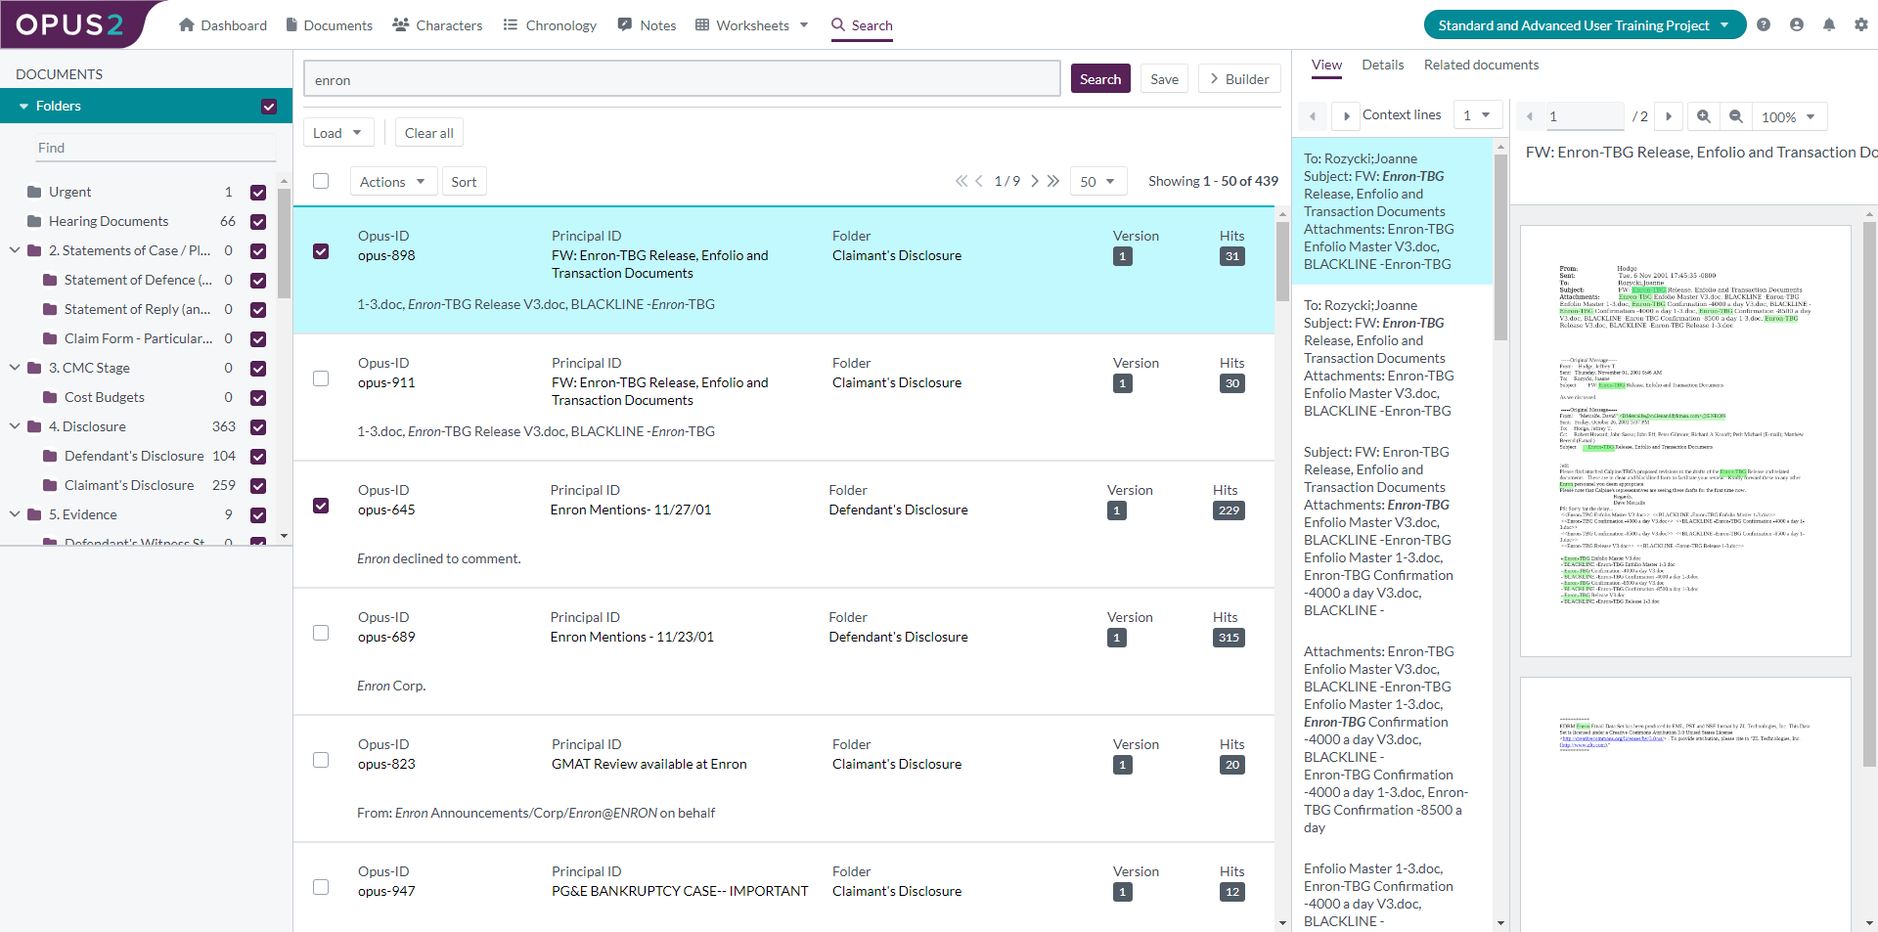This screenshot has height=932, width=1878.
Task: Open the Documents menu item
Action: (x=329, y=25)
